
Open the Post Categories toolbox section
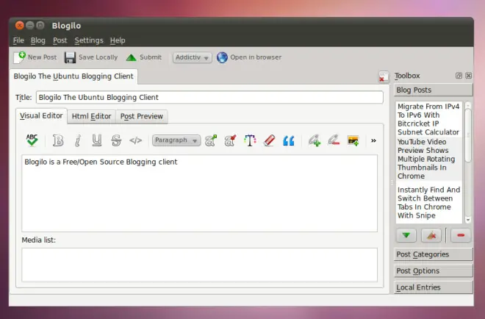pos(434,254)
